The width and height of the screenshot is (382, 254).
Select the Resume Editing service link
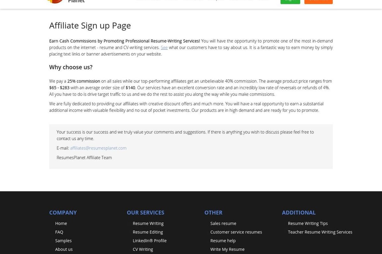click(x=148, y=232)
